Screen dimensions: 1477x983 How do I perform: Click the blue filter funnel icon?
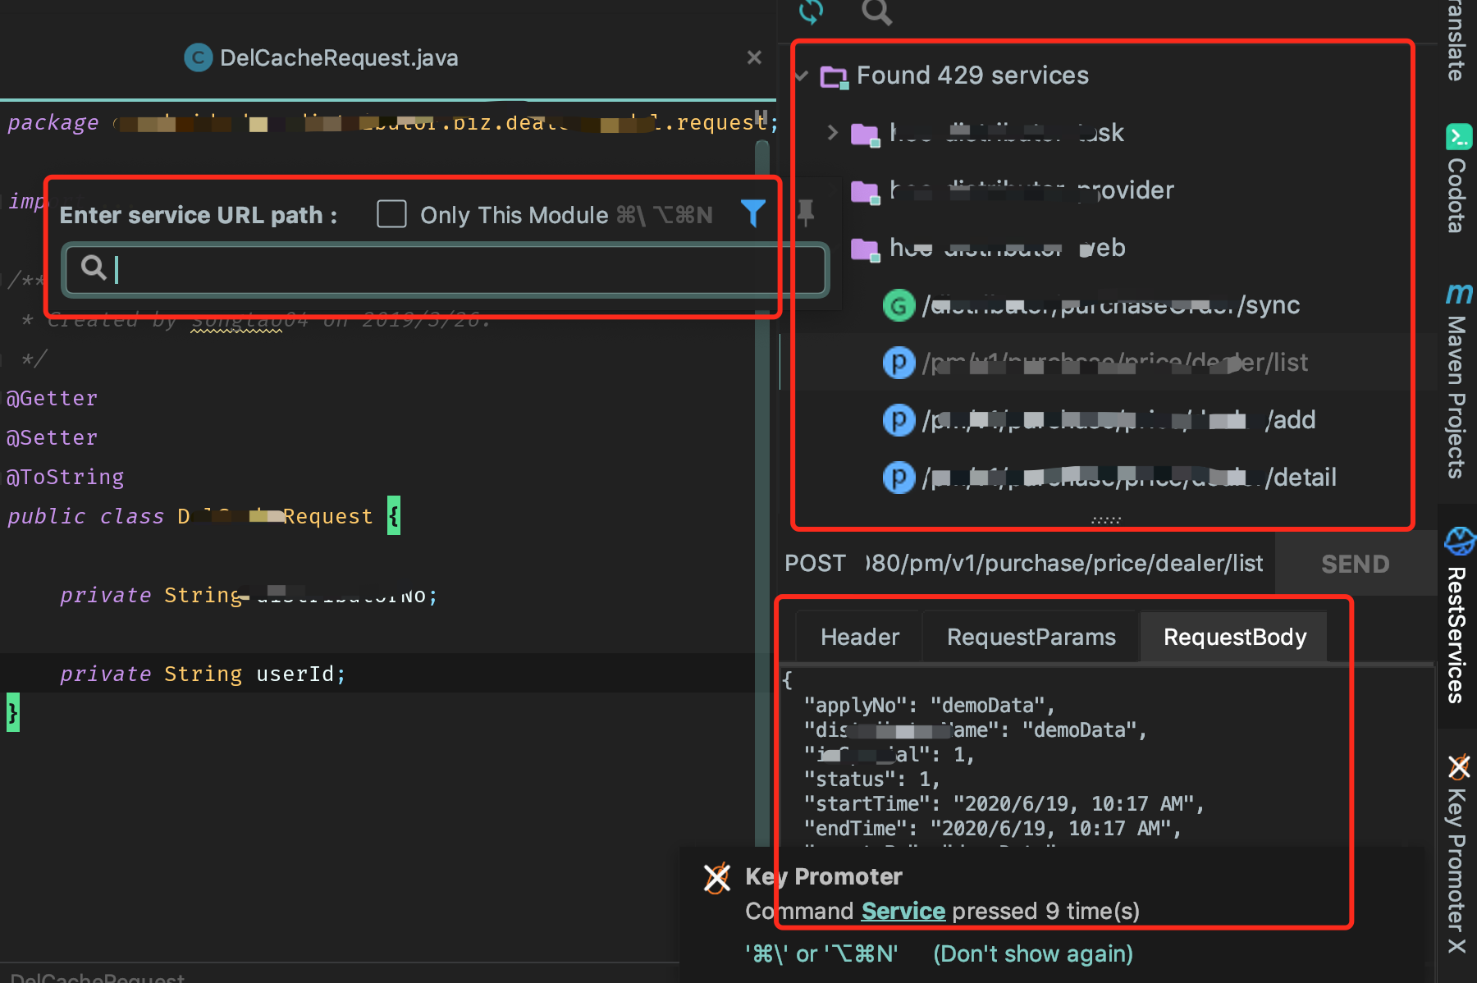click(x=752, y=213)
